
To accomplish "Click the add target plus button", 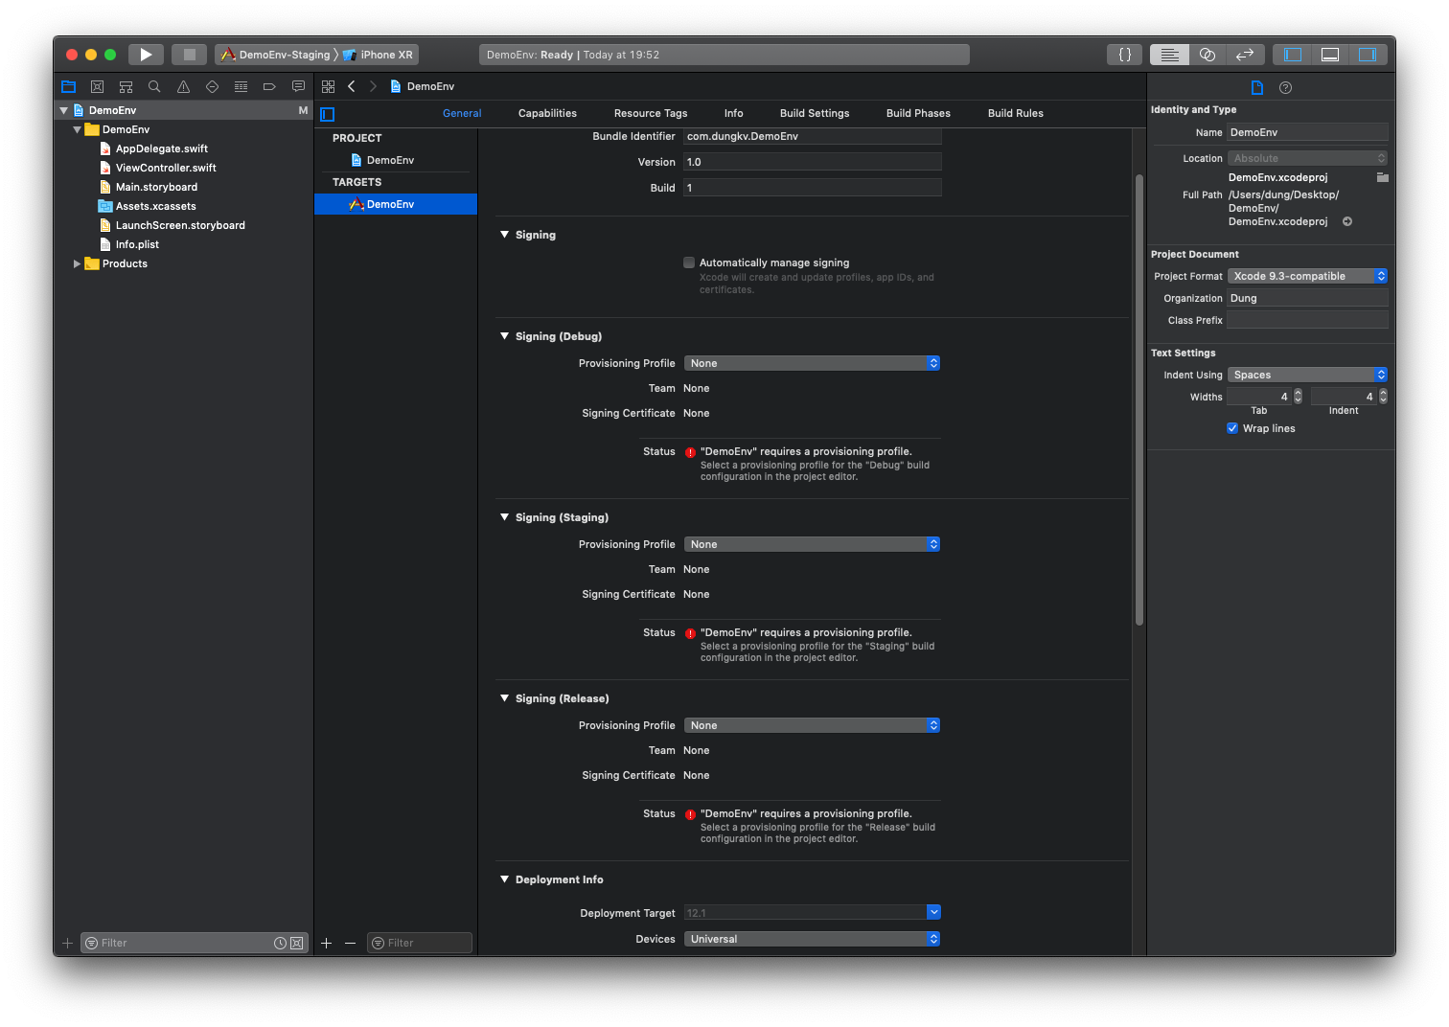I will pos(326,943).
